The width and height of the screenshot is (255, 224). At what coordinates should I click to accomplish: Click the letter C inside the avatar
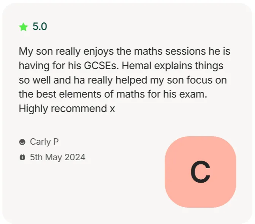[x=200, y=172]
